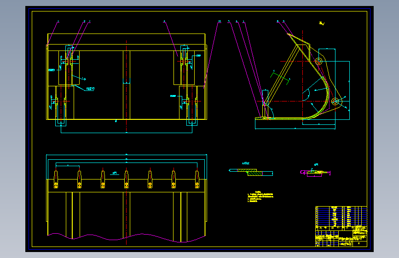
Task: Click the hatched weld section detail view
Action: pyautogui.click(x=251, y=173)
